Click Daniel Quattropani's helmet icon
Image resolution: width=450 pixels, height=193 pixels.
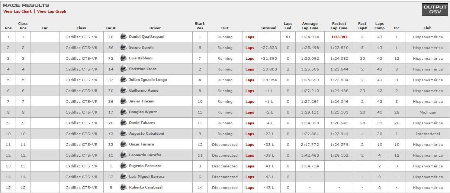point(124,37)
